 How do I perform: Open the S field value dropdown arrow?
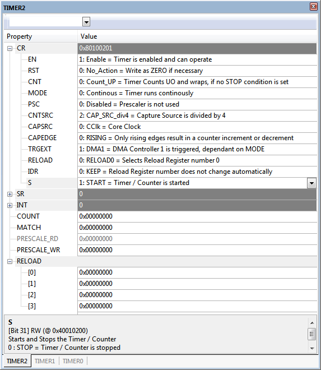[311, 183]
